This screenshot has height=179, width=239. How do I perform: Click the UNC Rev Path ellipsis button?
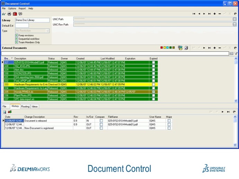[234, 25]
